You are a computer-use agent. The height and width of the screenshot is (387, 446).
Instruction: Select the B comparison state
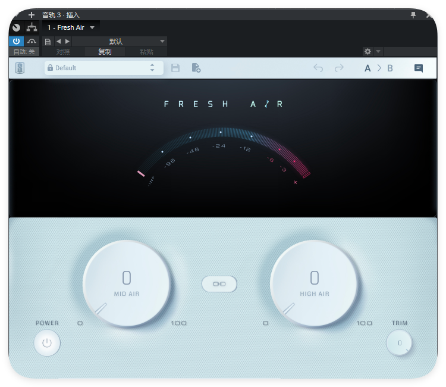390,68
